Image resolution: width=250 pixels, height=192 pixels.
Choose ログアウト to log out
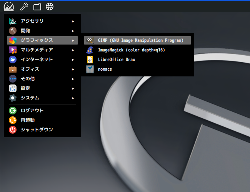[32, 111]
